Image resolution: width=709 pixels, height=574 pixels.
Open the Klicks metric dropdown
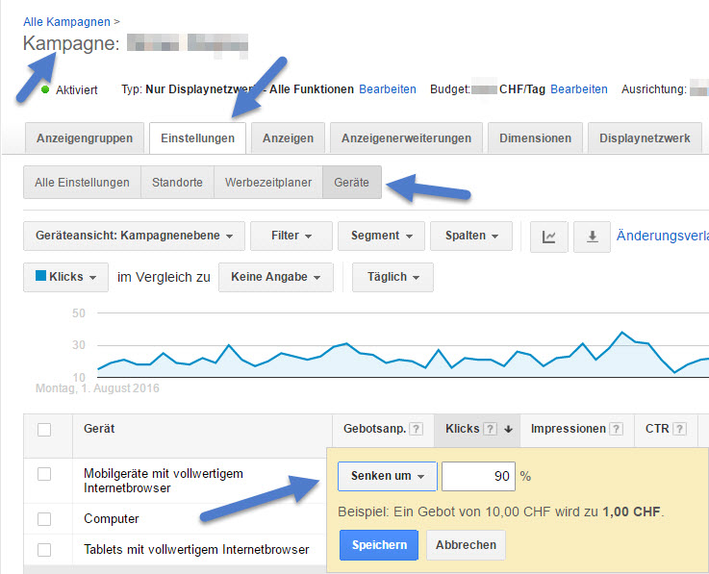click(65, 277)
